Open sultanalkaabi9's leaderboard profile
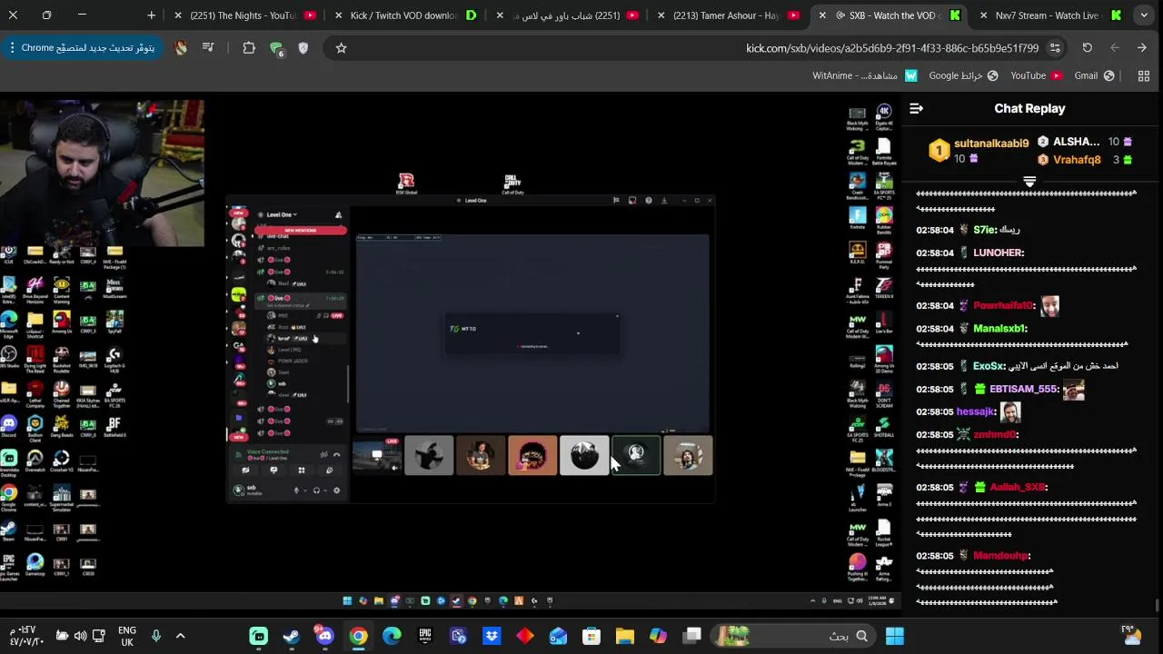1163x654 pixels. click(991, 144)
